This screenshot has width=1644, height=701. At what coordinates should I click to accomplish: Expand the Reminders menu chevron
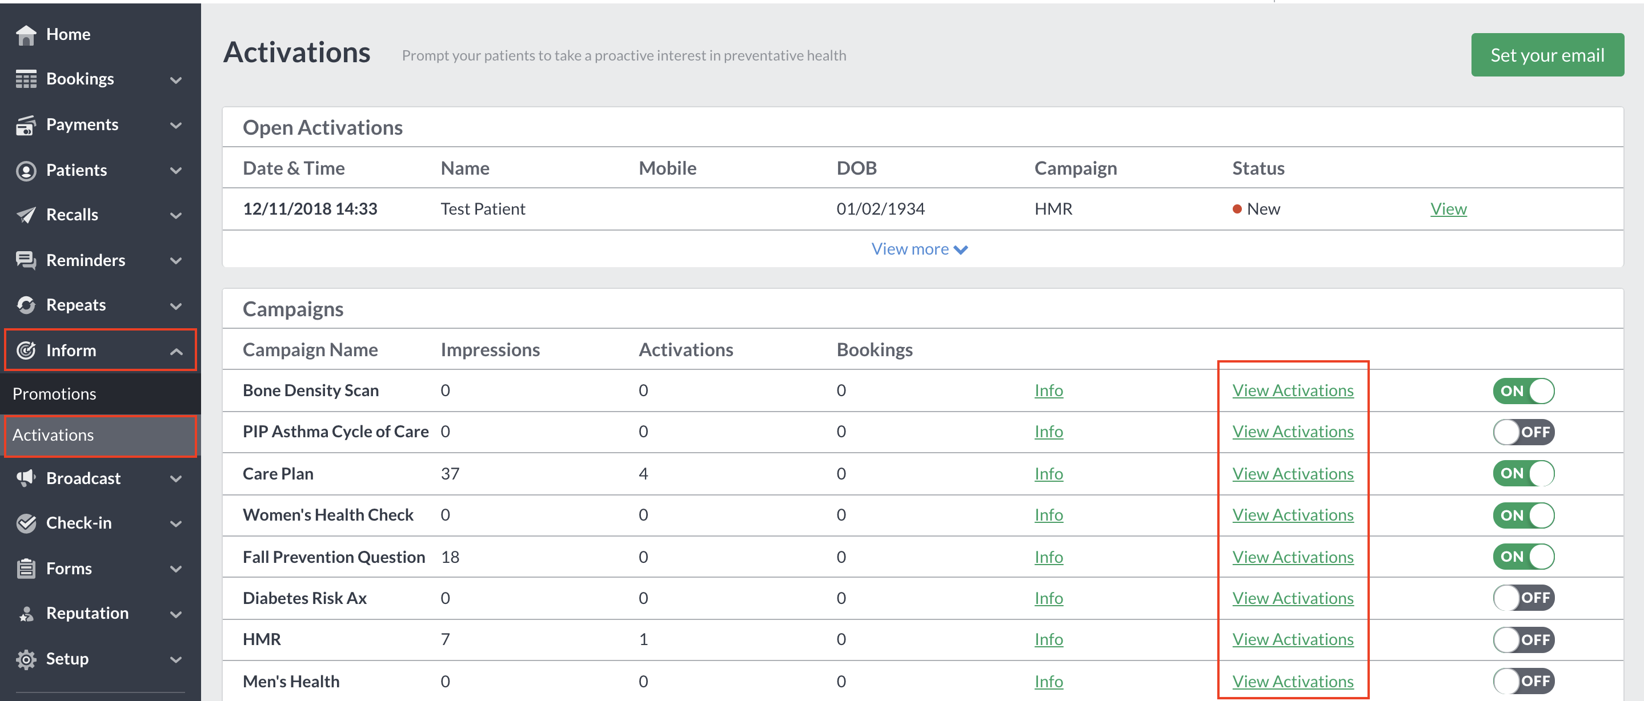click(x=176, y=261)
